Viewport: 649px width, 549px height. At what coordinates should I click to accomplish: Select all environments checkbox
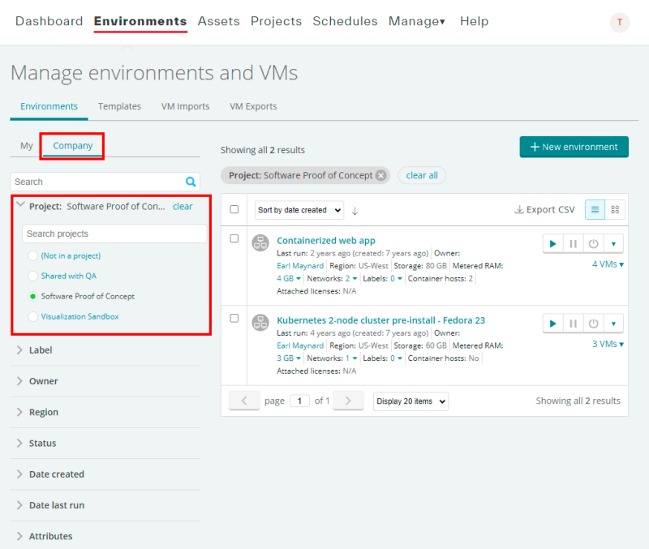coord(234,209)
